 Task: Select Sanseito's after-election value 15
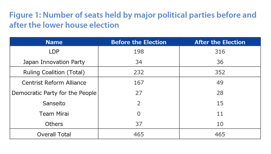click(x=220, y=103)
